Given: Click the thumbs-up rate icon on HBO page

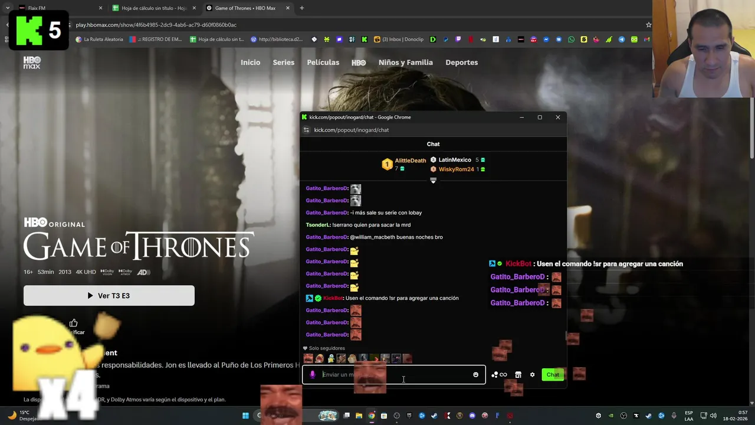Looking at the screenshot, I should point(74,323).
